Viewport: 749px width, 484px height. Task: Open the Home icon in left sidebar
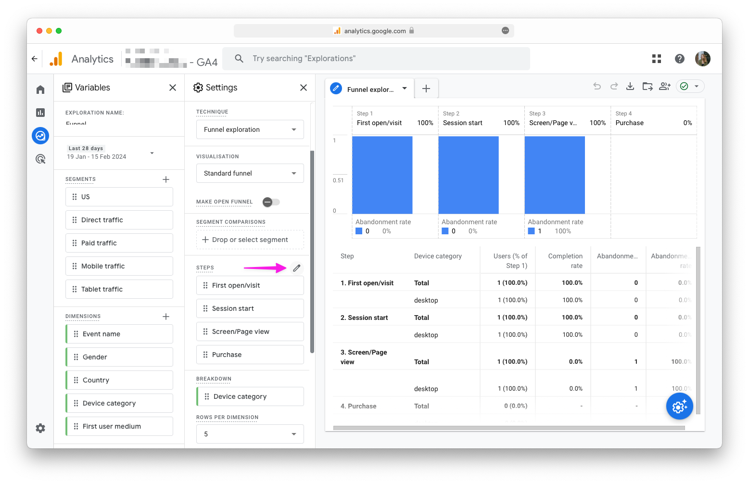point(40,89)
